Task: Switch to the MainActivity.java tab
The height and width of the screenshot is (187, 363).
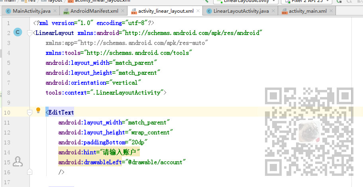Action: click(31, 11)
